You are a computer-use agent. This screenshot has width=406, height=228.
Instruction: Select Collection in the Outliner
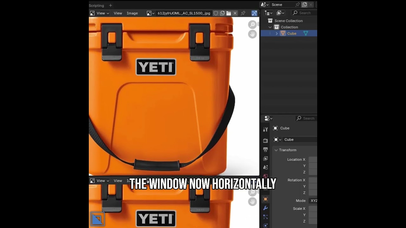(x=289, y=27)
